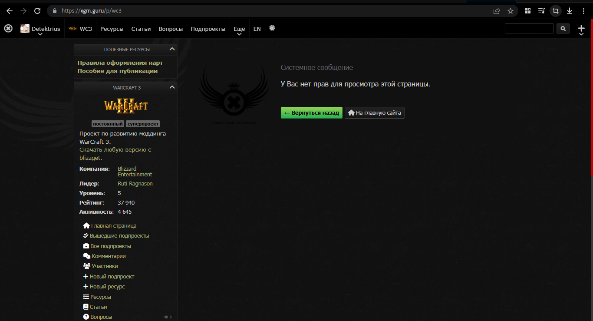Click the activity value 4 645
The width and height of the screenshot is (593, 321).
(x=125, y=212)
